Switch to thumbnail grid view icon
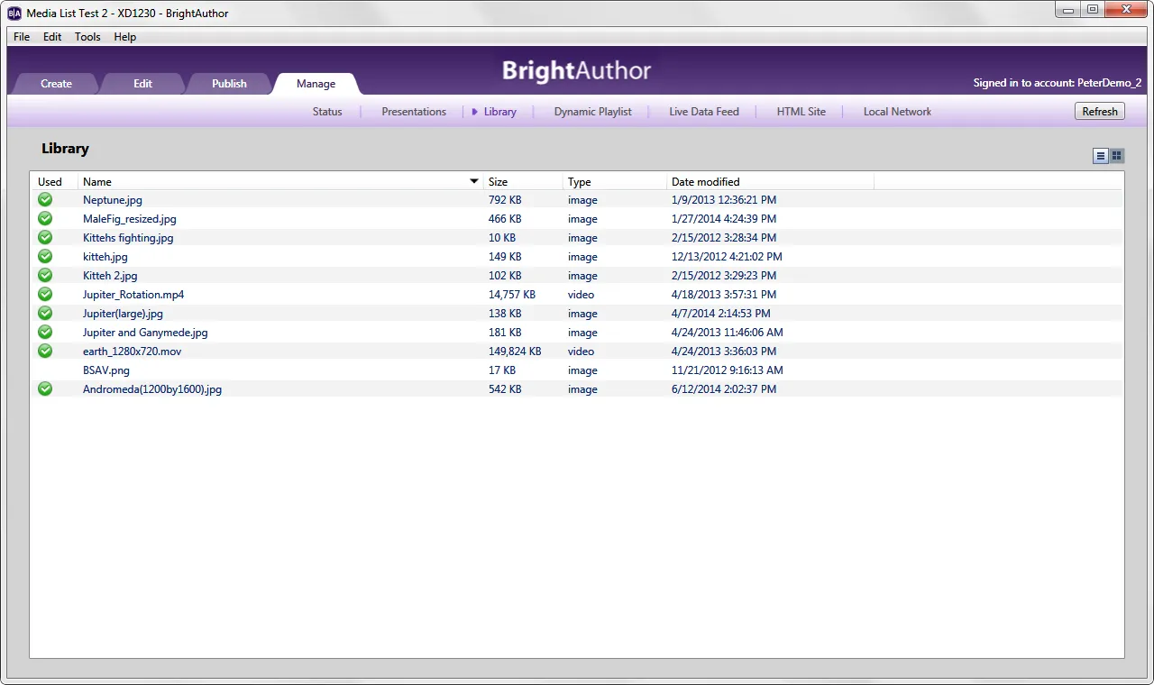The width and height of the screenshot is (1154, 685). point(1117,156)
